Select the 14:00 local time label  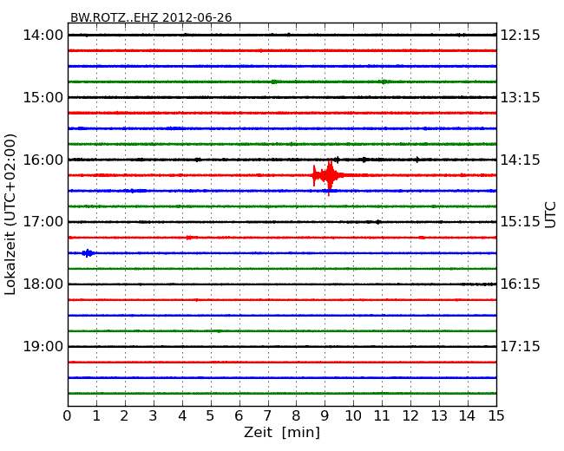point(43,36)
